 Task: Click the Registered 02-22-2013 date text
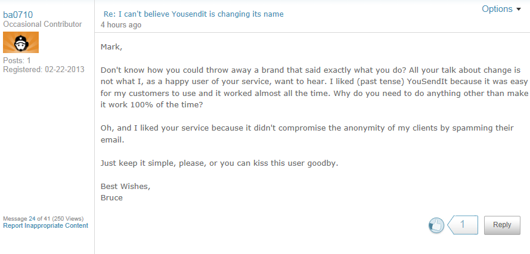(44, 70)
